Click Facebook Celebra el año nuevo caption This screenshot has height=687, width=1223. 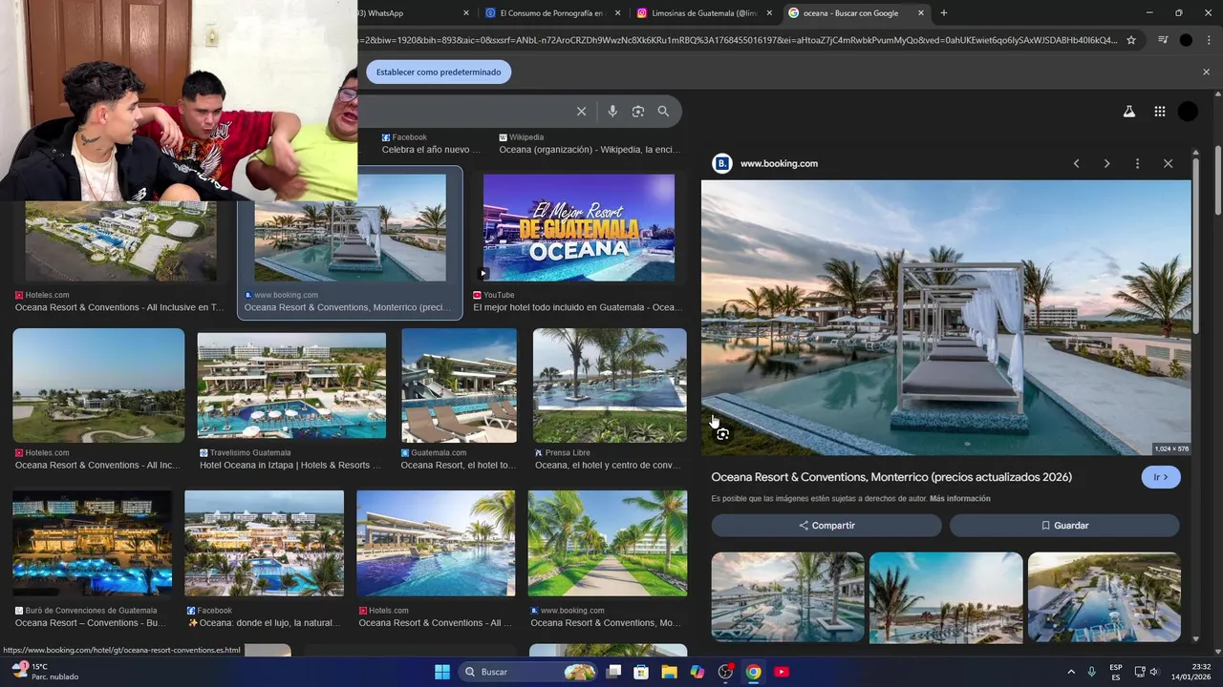pyautogui.click(x=431, y=150)
